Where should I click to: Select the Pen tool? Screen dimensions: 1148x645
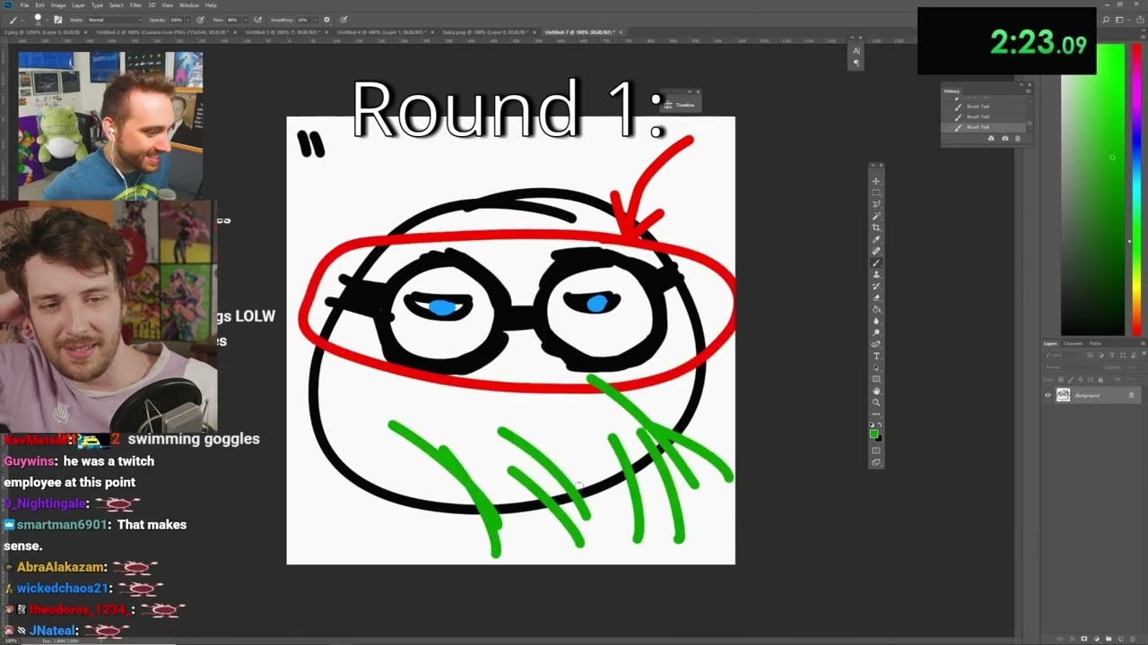click(876, 344)
